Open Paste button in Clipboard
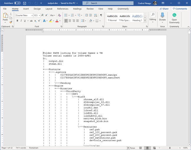Screen dimensions: 191x150 pos(5,18)
